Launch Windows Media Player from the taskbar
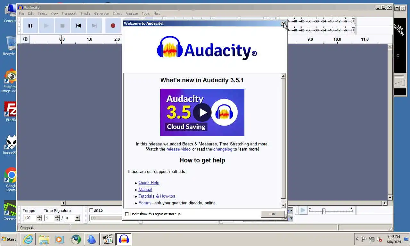Image resolution: width=410 pixels, height=246 pixels. (60, 239)
